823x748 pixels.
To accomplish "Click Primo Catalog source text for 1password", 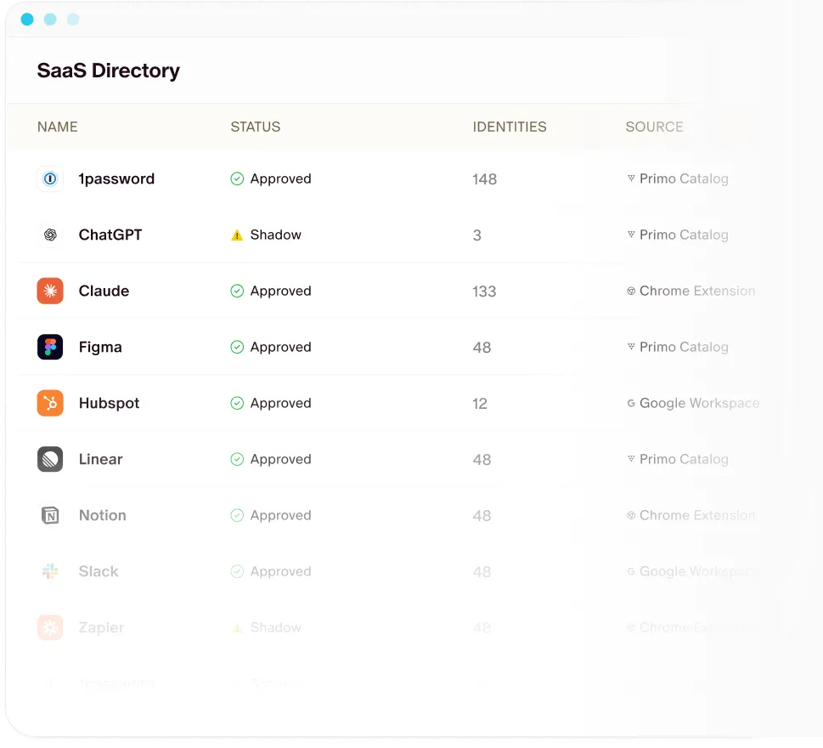I will pyautogui.click(x=684, y=179).
